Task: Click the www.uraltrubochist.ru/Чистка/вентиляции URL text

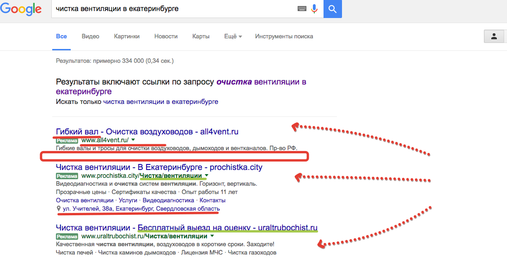Action: click(144, 236)
